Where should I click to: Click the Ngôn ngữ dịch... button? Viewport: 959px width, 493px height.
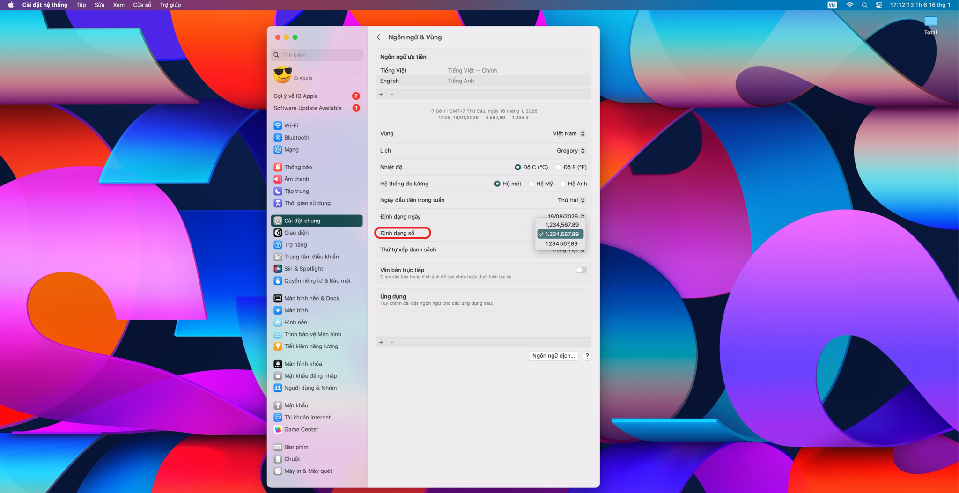(x=553, y=356)
